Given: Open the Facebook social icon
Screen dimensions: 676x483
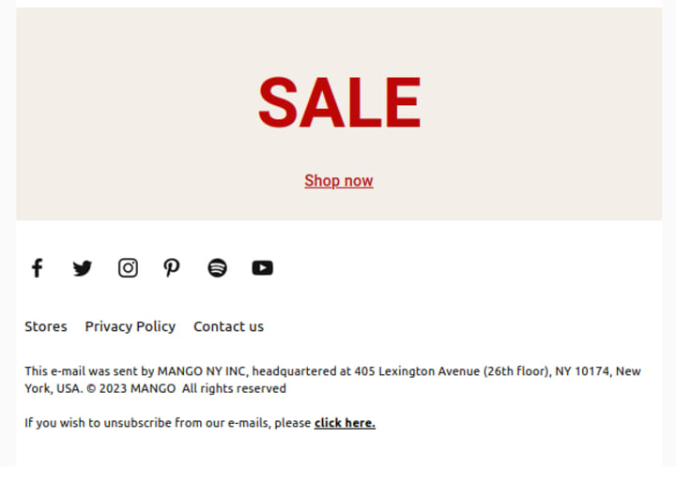Looking at the screenshot, I should click(x=38, y=268).
